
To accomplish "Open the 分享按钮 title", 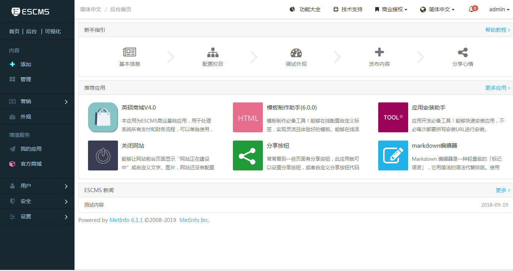I will (x=278, y=146).
